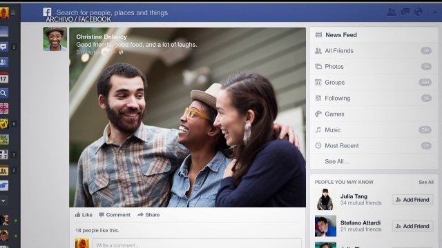
Task: Share Christine's photo post
Action: coord(148,215)
